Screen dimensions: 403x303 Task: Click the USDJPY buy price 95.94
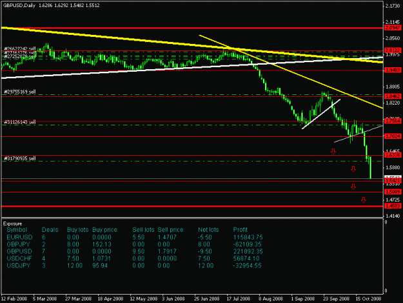coord(100,266)
